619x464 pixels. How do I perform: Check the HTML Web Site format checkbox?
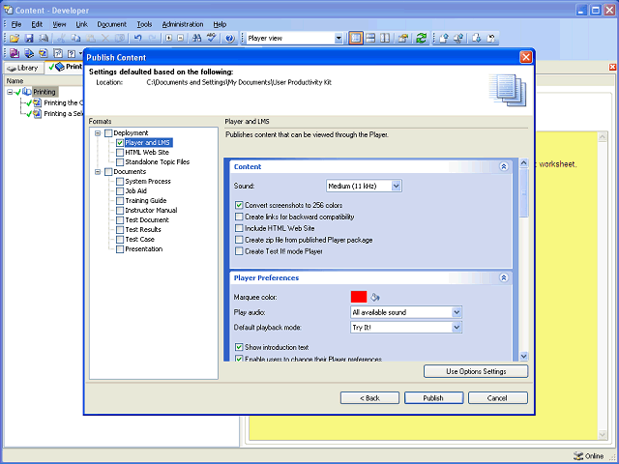point(120,153)
